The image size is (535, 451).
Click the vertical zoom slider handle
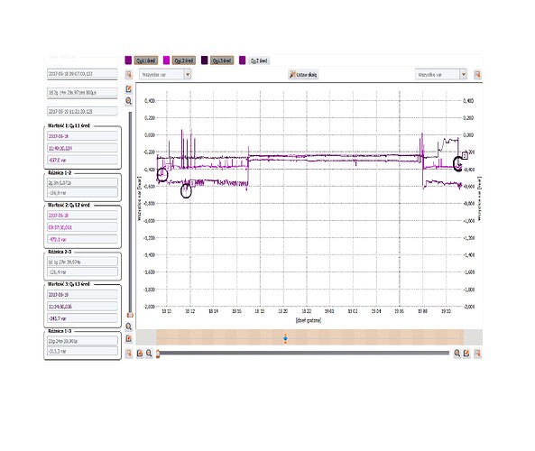130,315
